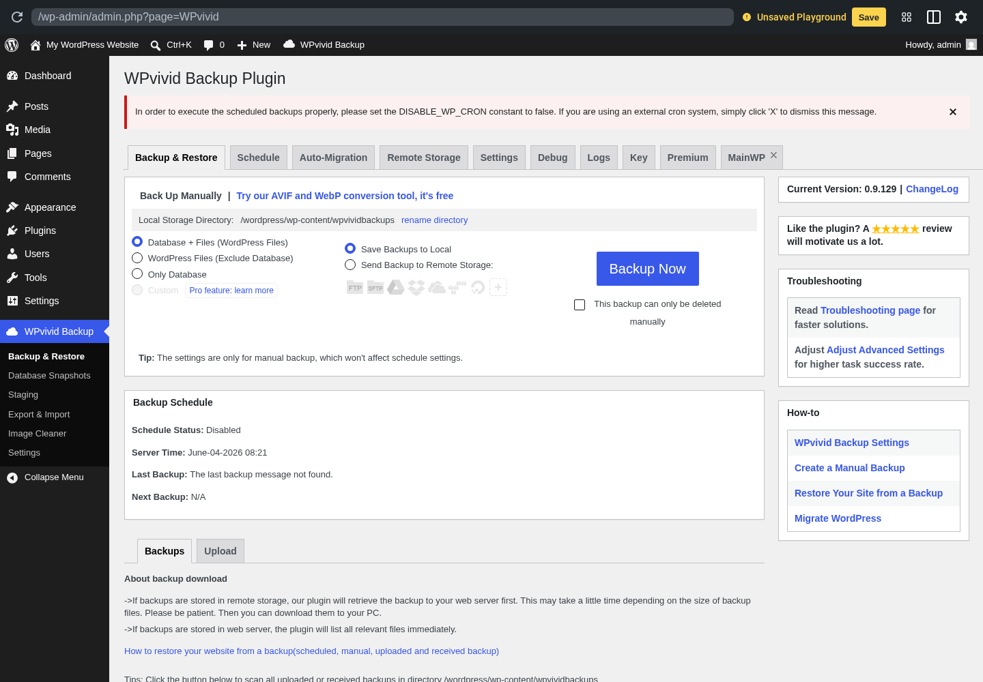The height and width of the screenshot is (682, 983).
Task: Open WPvivid Backup in admin bar
Action: point(324,45)
